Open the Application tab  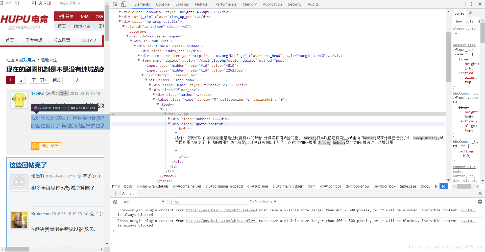(x=272, y=4)
